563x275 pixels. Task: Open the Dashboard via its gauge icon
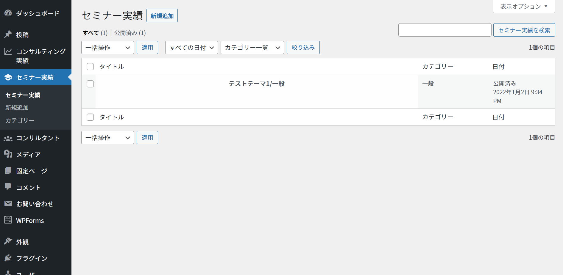point(8,13)
